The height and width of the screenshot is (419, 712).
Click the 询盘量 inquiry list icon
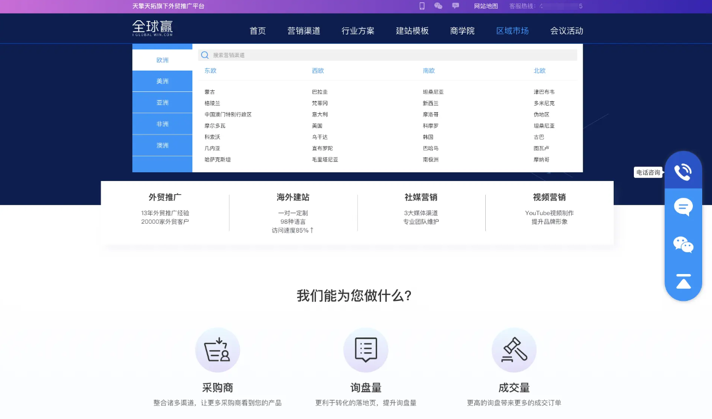[x=366, y=350]
